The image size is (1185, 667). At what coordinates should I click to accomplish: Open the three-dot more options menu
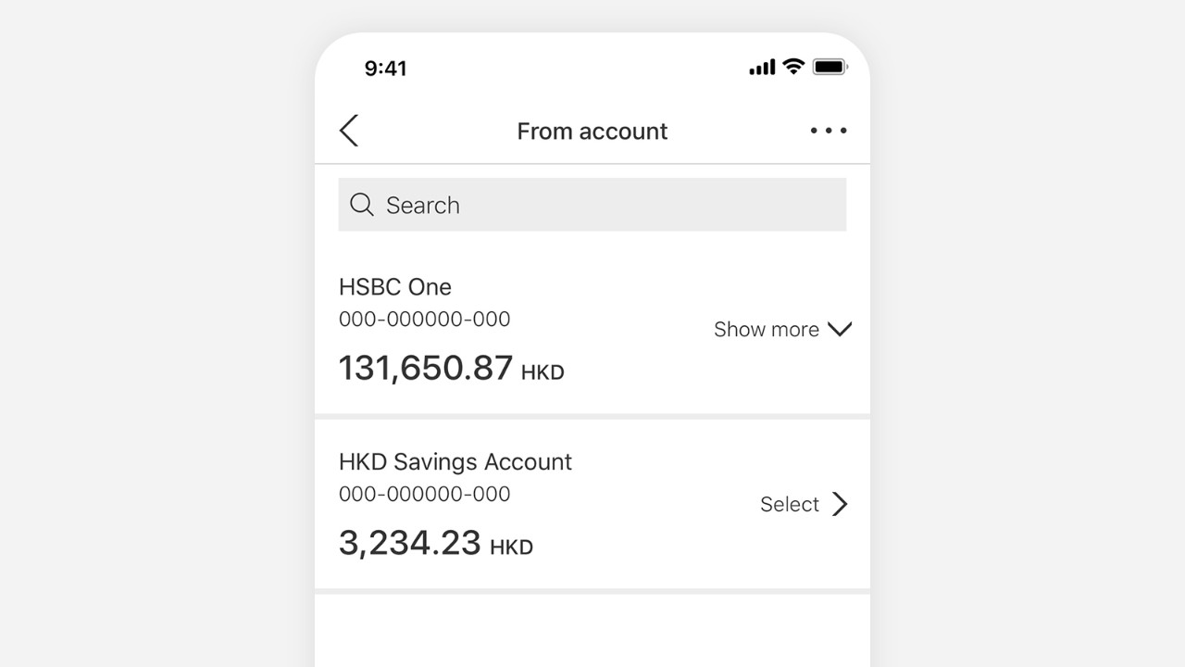point(829,131)
